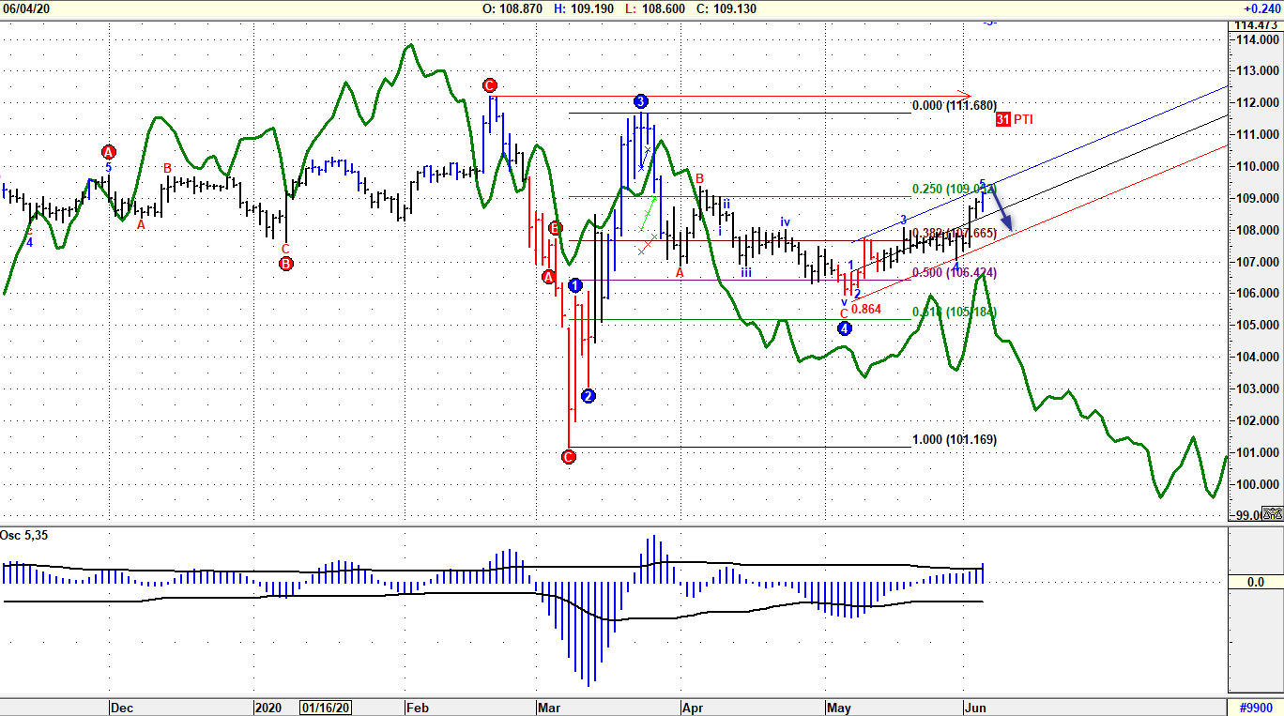Select the blue downward projection arrow
Image resolution: width=1284 pixels, height=716 pixels.
click(1002, 208)
